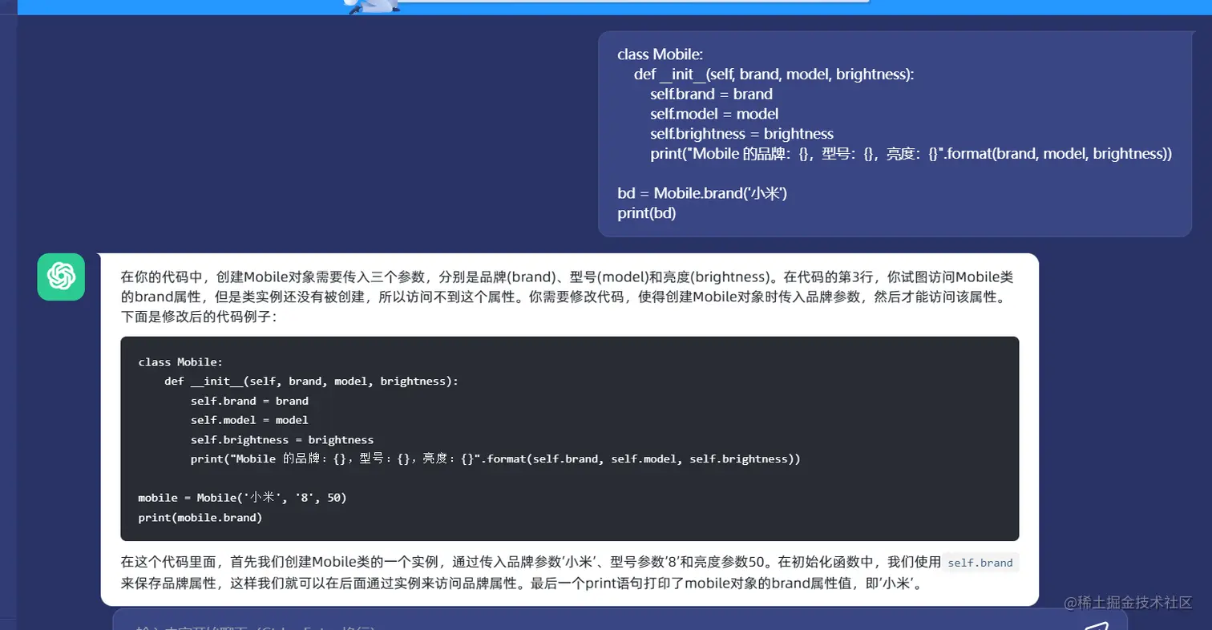Click the message input field at bottom

pos(620,620)
